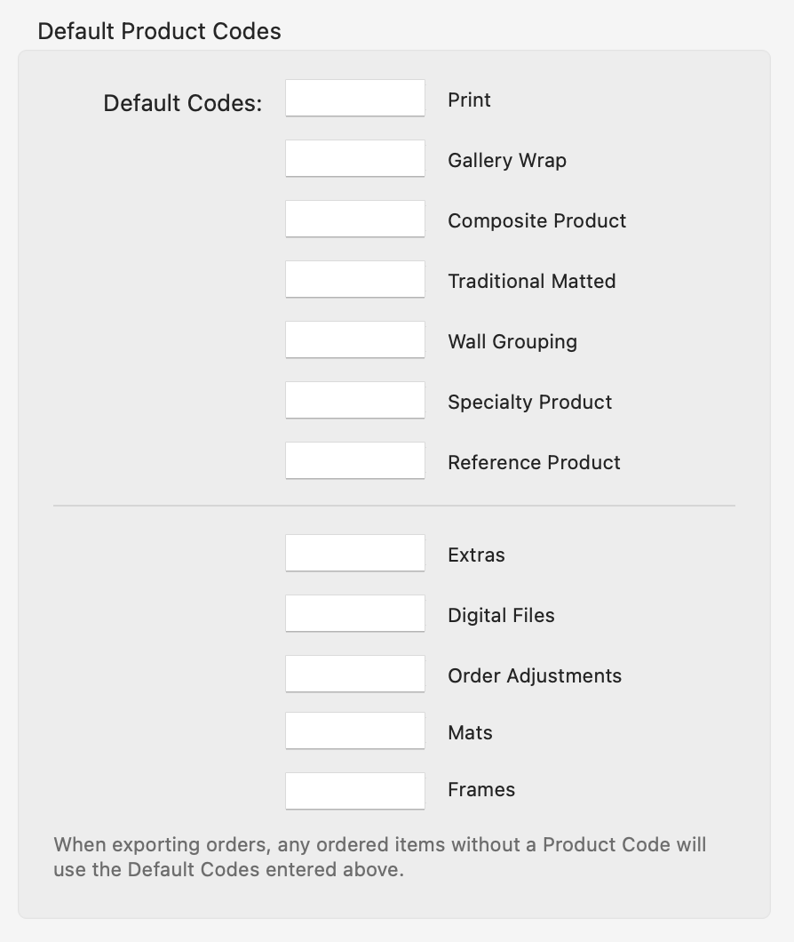Click the Gallery Wrap label text

507,161
